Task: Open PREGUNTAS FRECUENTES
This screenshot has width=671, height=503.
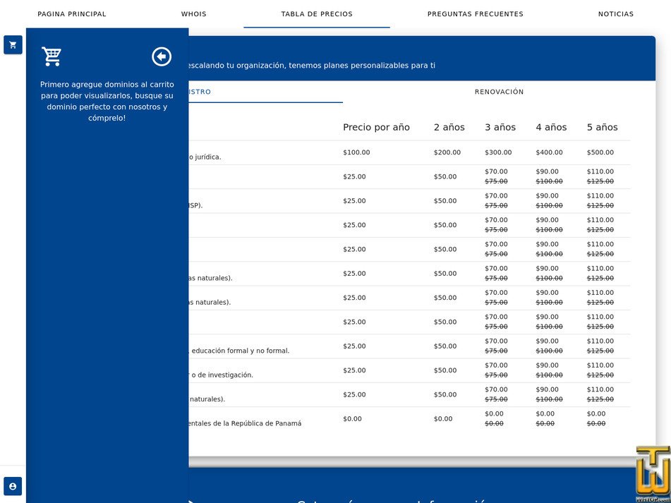Action: 475,13
